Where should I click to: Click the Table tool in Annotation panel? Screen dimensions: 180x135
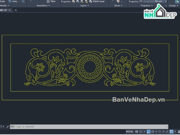click(x=51, y=1)
